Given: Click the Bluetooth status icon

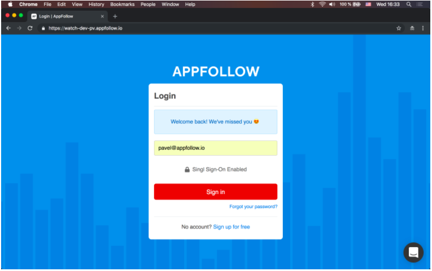Looking at the screenshot, I should [x=312, y=5].
